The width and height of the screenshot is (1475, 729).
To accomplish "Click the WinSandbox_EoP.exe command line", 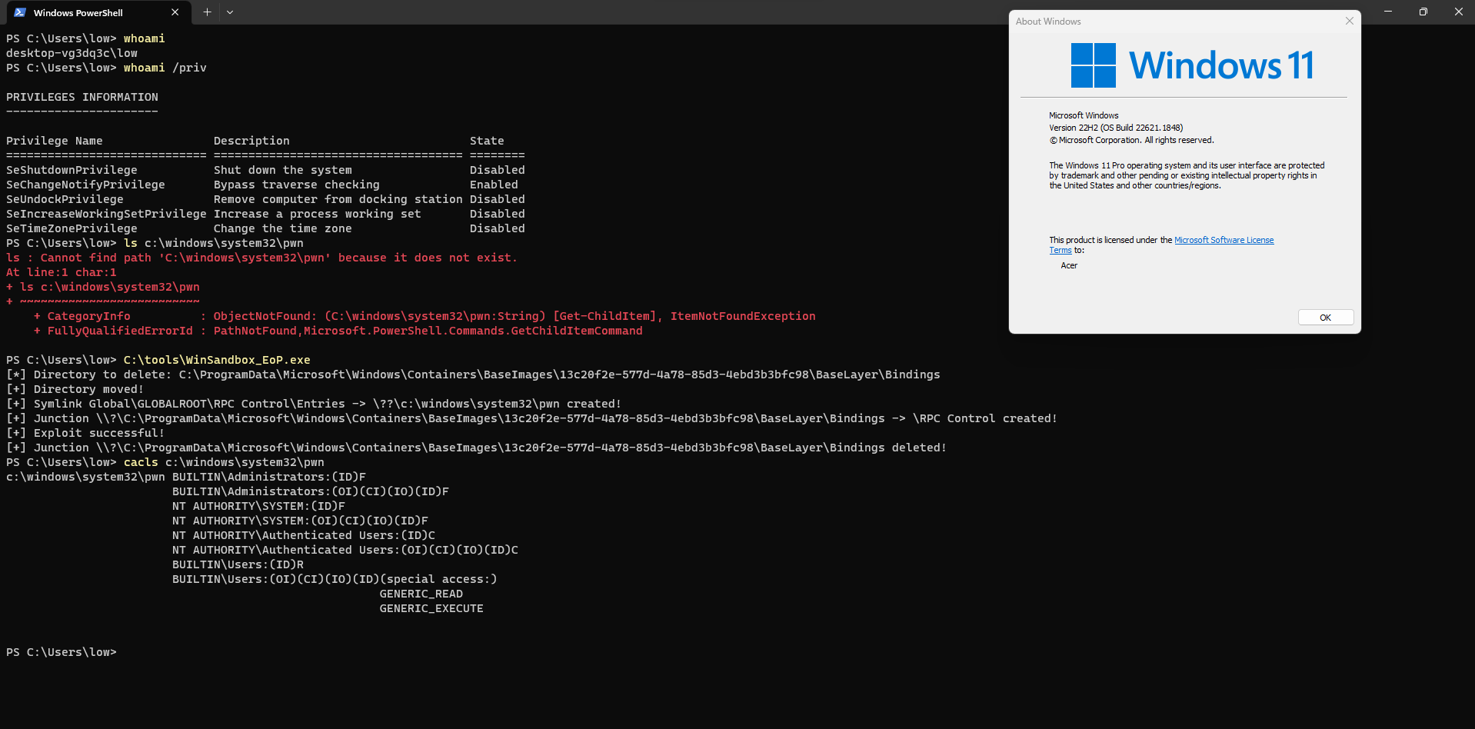I will (x=158, y=360).
